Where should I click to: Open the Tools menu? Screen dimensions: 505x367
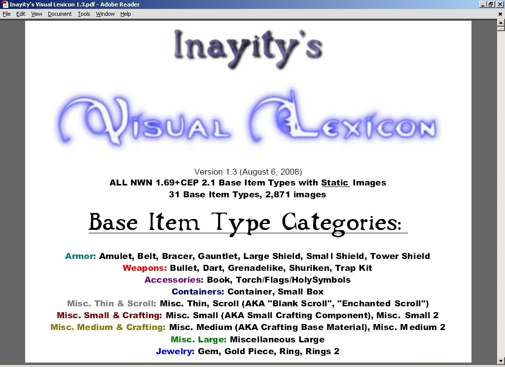(x=84, y=14)
